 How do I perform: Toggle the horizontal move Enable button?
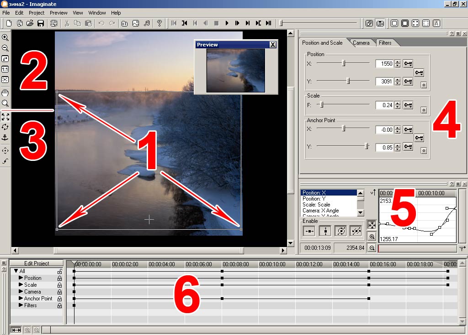309,231
